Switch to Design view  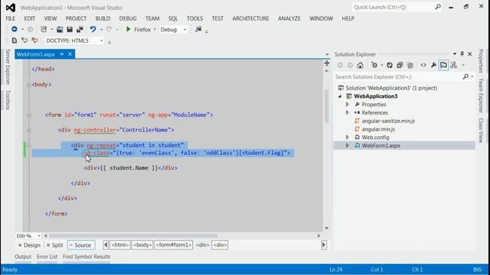29,245
